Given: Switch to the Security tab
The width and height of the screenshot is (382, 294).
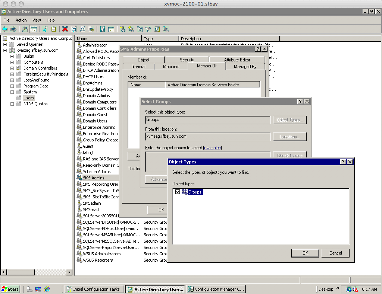Looking at the screenshot, I should pos(187,60).
